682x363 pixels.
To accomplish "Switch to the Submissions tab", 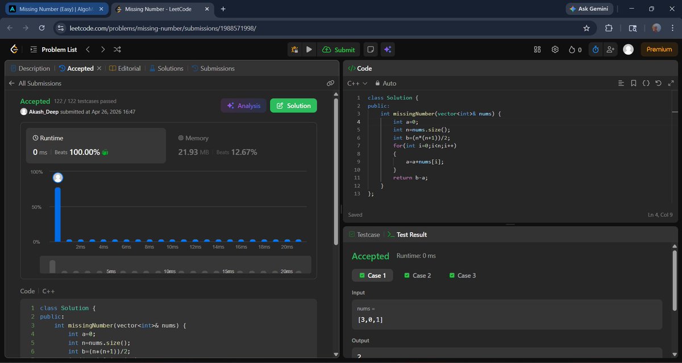I will point(213,68).
